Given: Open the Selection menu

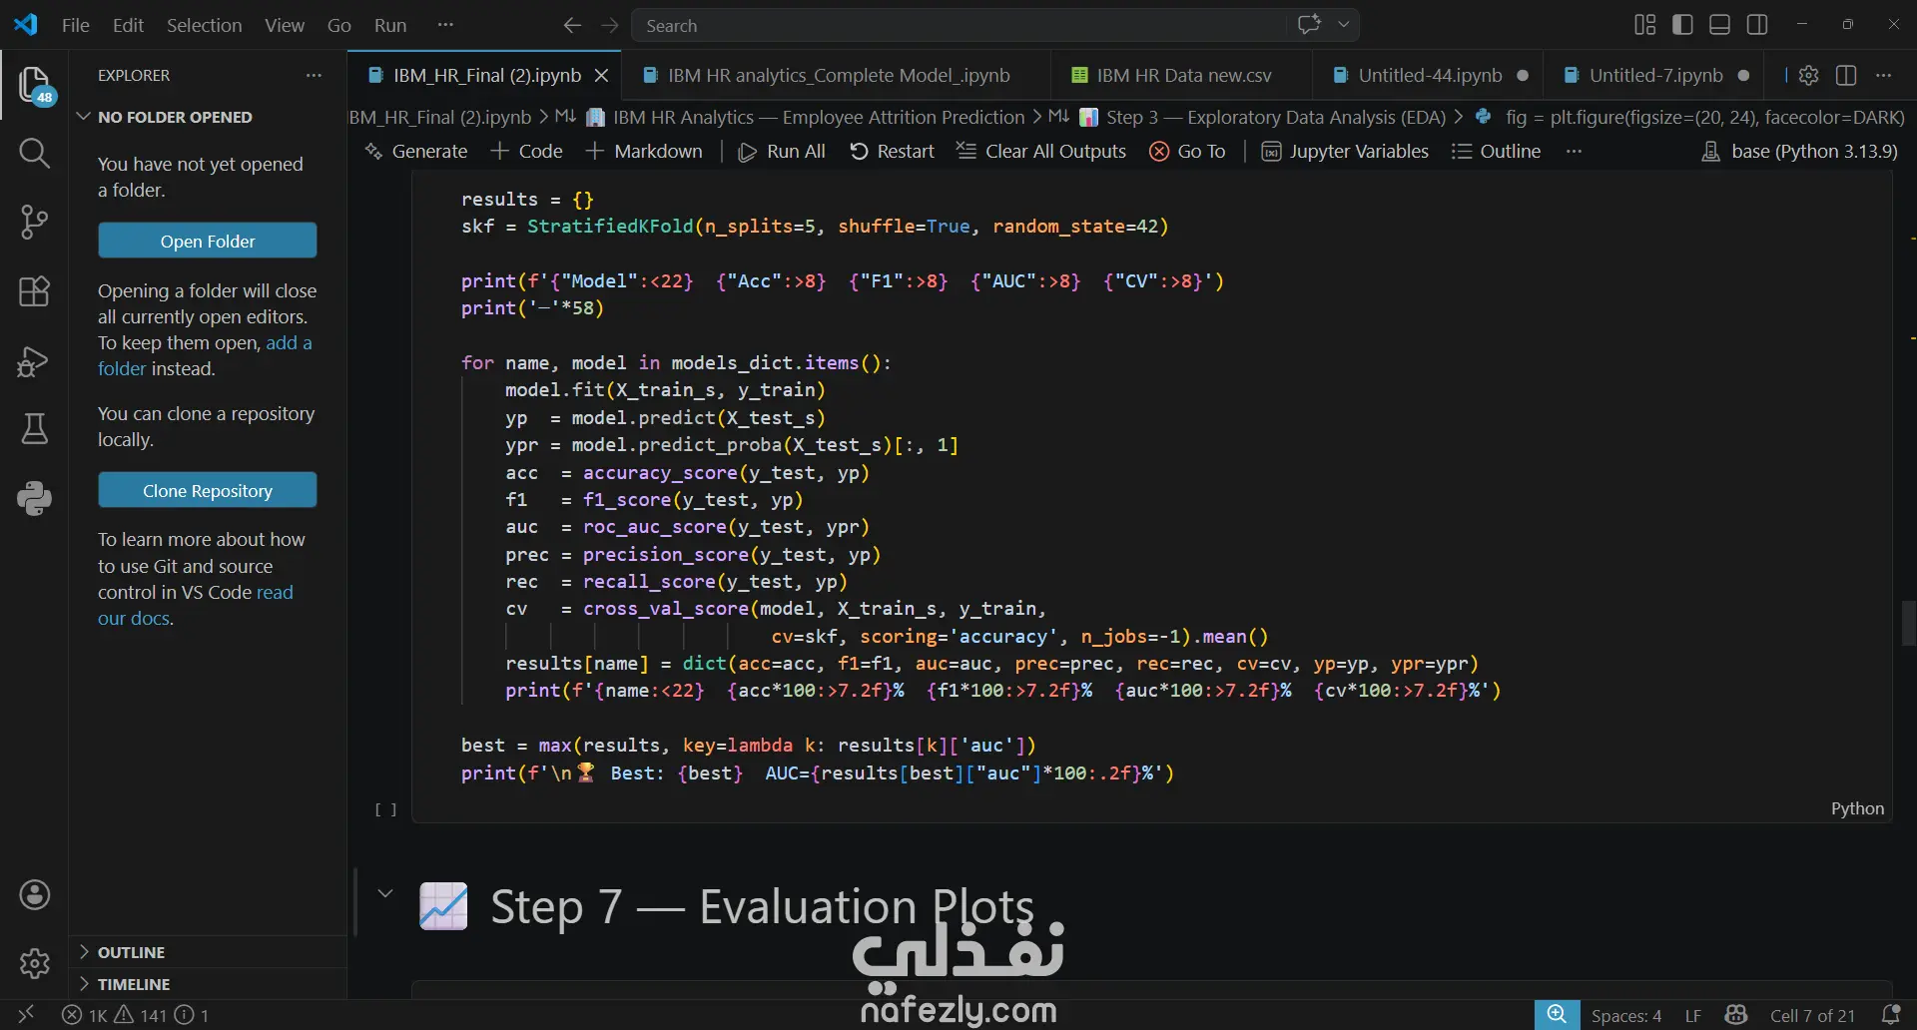Looking at the screenshot, I should (204, 25).
